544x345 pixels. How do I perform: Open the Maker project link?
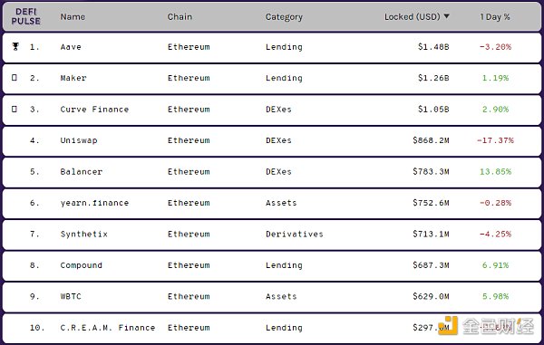tap(73, 78)
